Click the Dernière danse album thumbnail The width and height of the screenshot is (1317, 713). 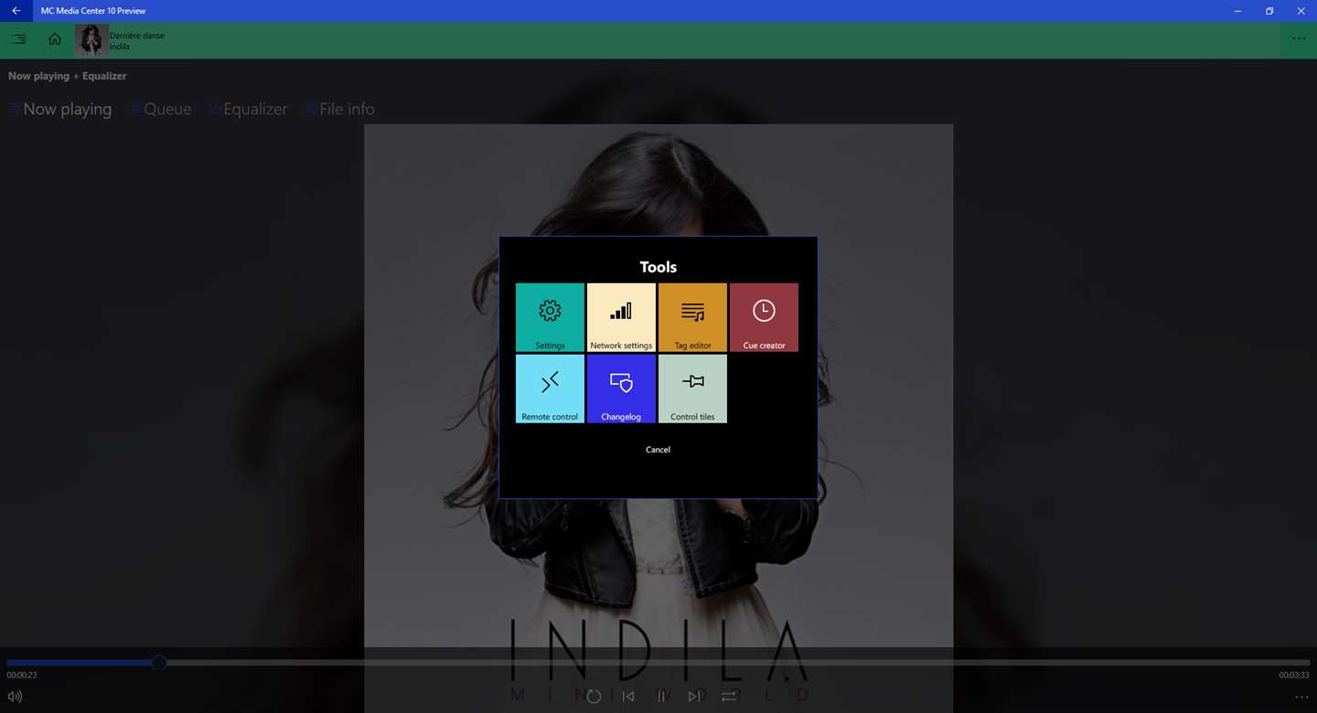(91, 40)
